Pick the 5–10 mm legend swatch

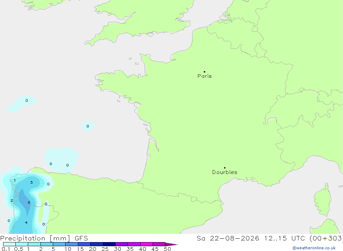point(59,244)
